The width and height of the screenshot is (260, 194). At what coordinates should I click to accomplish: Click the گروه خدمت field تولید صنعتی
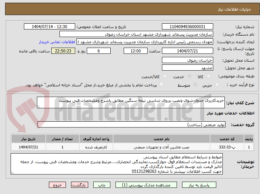point(132,125)
